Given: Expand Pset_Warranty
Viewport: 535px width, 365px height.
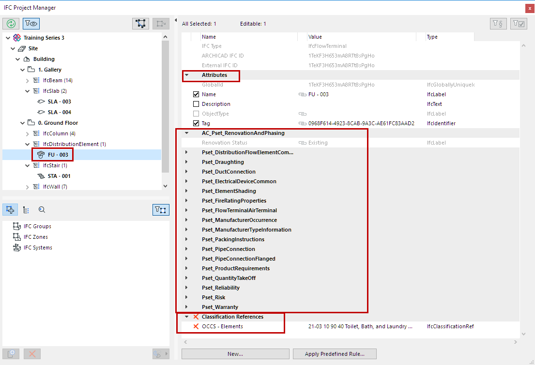Looking at the screenshot, I should (x=186, y=307).
